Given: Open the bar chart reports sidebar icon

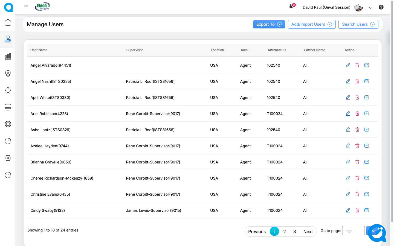Looking at the screenshot, I should click(8, 56).
